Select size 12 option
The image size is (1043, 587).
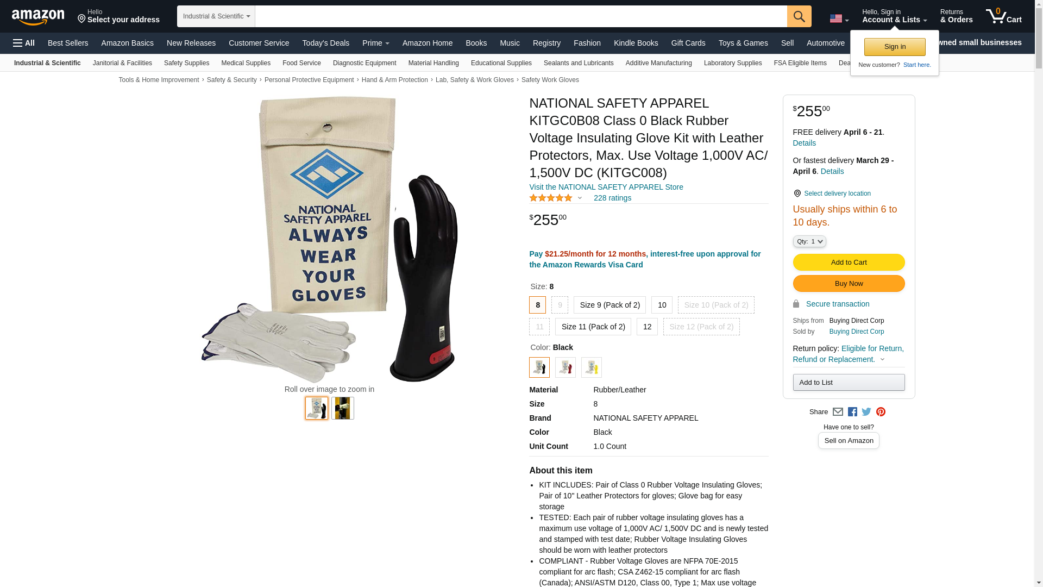click(647, 327)
